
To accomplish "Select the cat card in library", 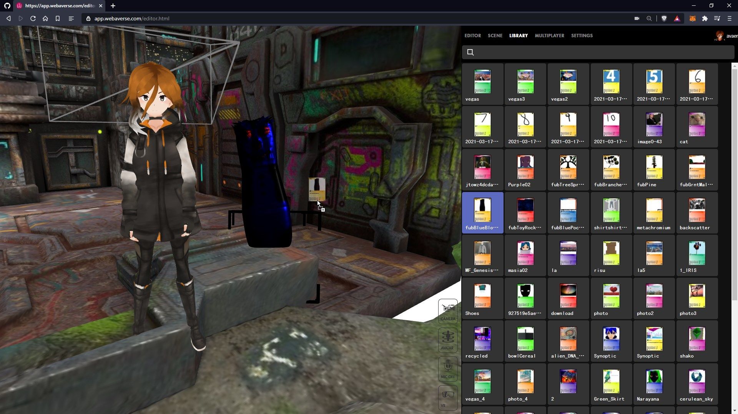I will tap(696, 127).
